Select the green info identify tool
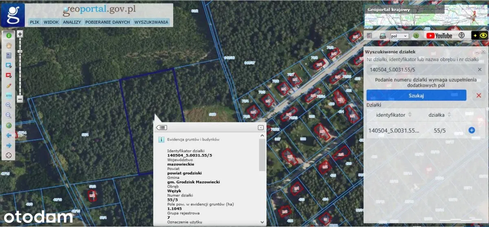The width and height of the screenshot is (489, 227). pos(9,35)
